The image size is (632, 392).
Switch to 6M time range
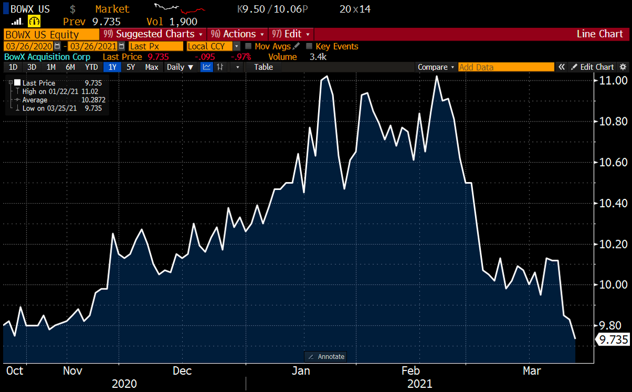[70, 67]
